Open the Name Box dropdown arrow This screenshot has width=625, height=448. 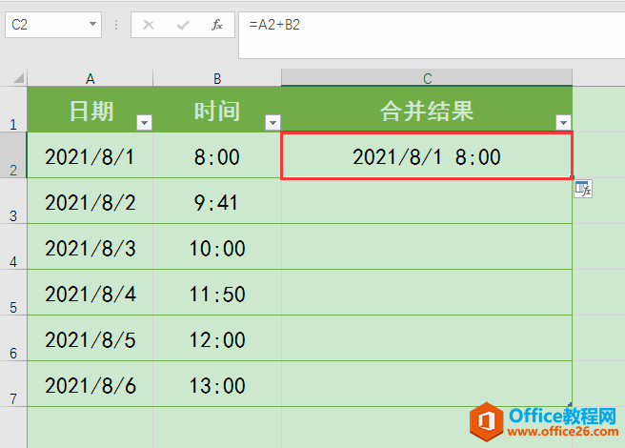pos(92,25)
